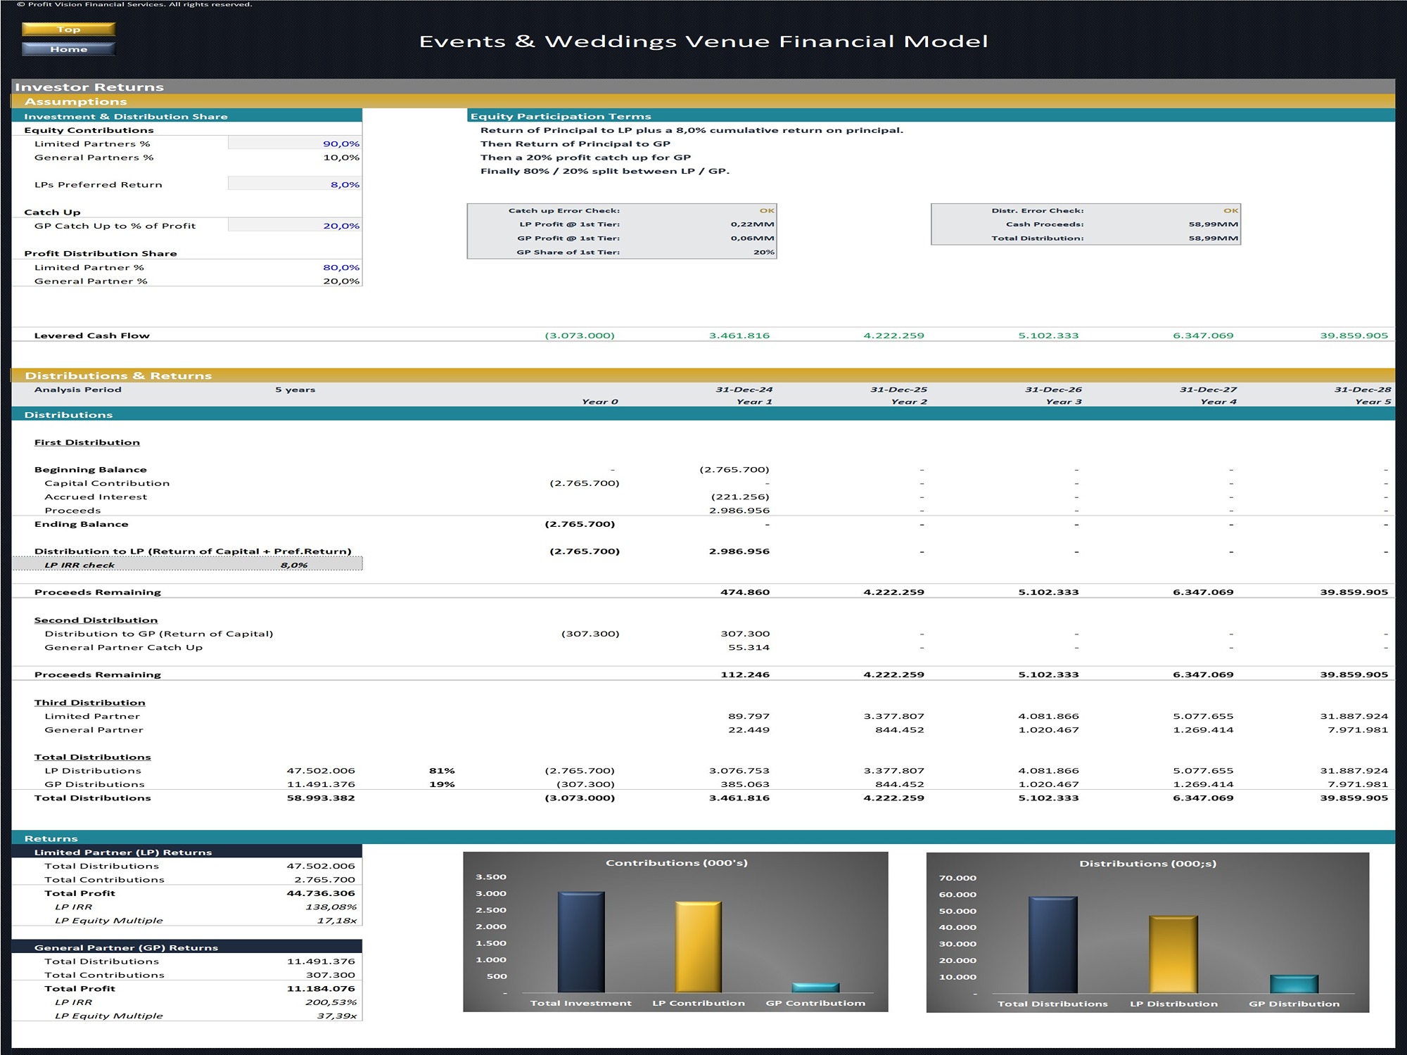Click the Home navigation button
The image size is (1407, 1055).
(x=68, y=49)
